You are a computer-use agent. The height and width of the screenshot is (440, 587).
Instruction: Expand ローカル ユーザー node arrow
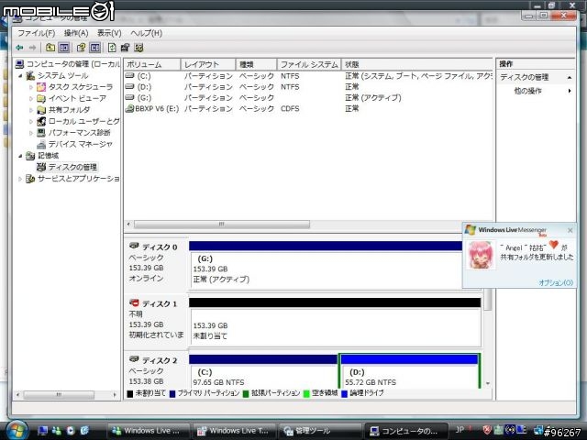click(x=31, y=122)
